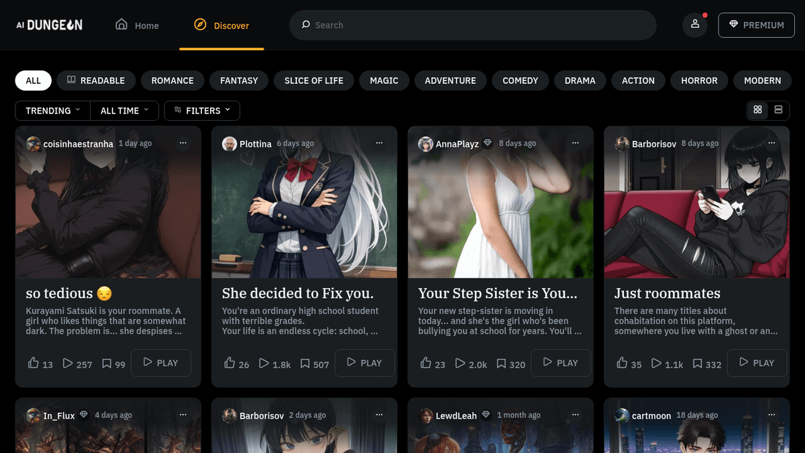Open the user profile icon
The image size is (805, 453).
(x=695, y=25)
